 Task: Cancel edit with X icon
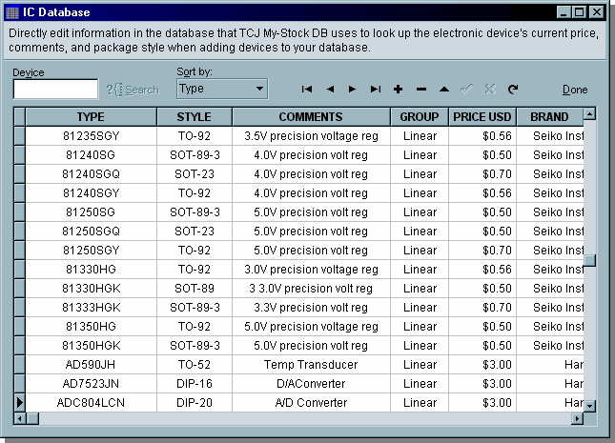pyautogui.click(x=490, y=90)
